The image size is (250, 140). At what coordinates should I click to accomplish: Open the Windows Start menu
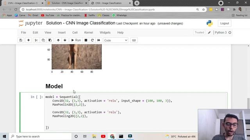click(x=4, y=136)
